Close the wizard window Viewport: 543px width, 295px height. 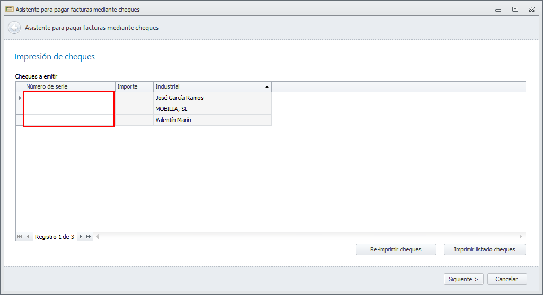click(531, 10)
